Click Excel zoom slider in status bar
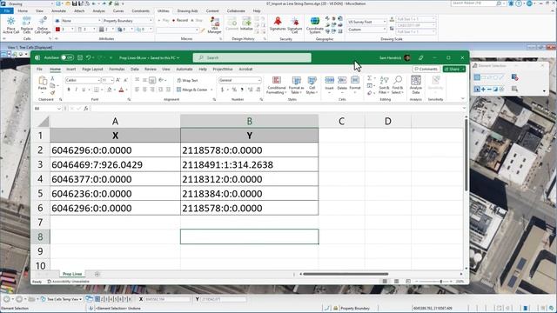This screenshot has width=557, height=313. click(433, 282)
